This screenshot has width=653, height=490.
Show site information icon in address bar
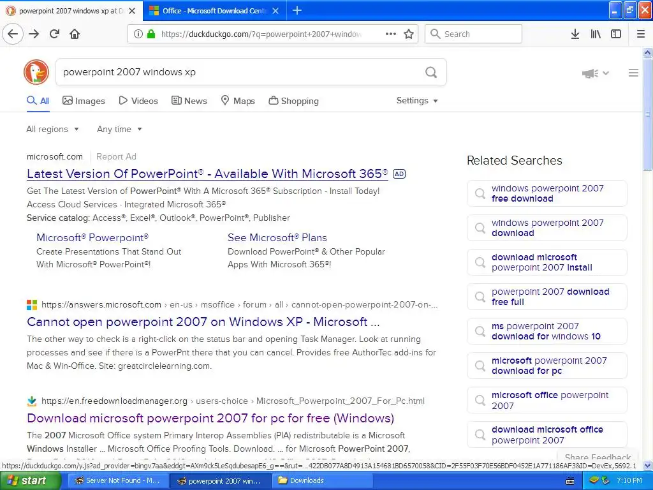[138, 34]
